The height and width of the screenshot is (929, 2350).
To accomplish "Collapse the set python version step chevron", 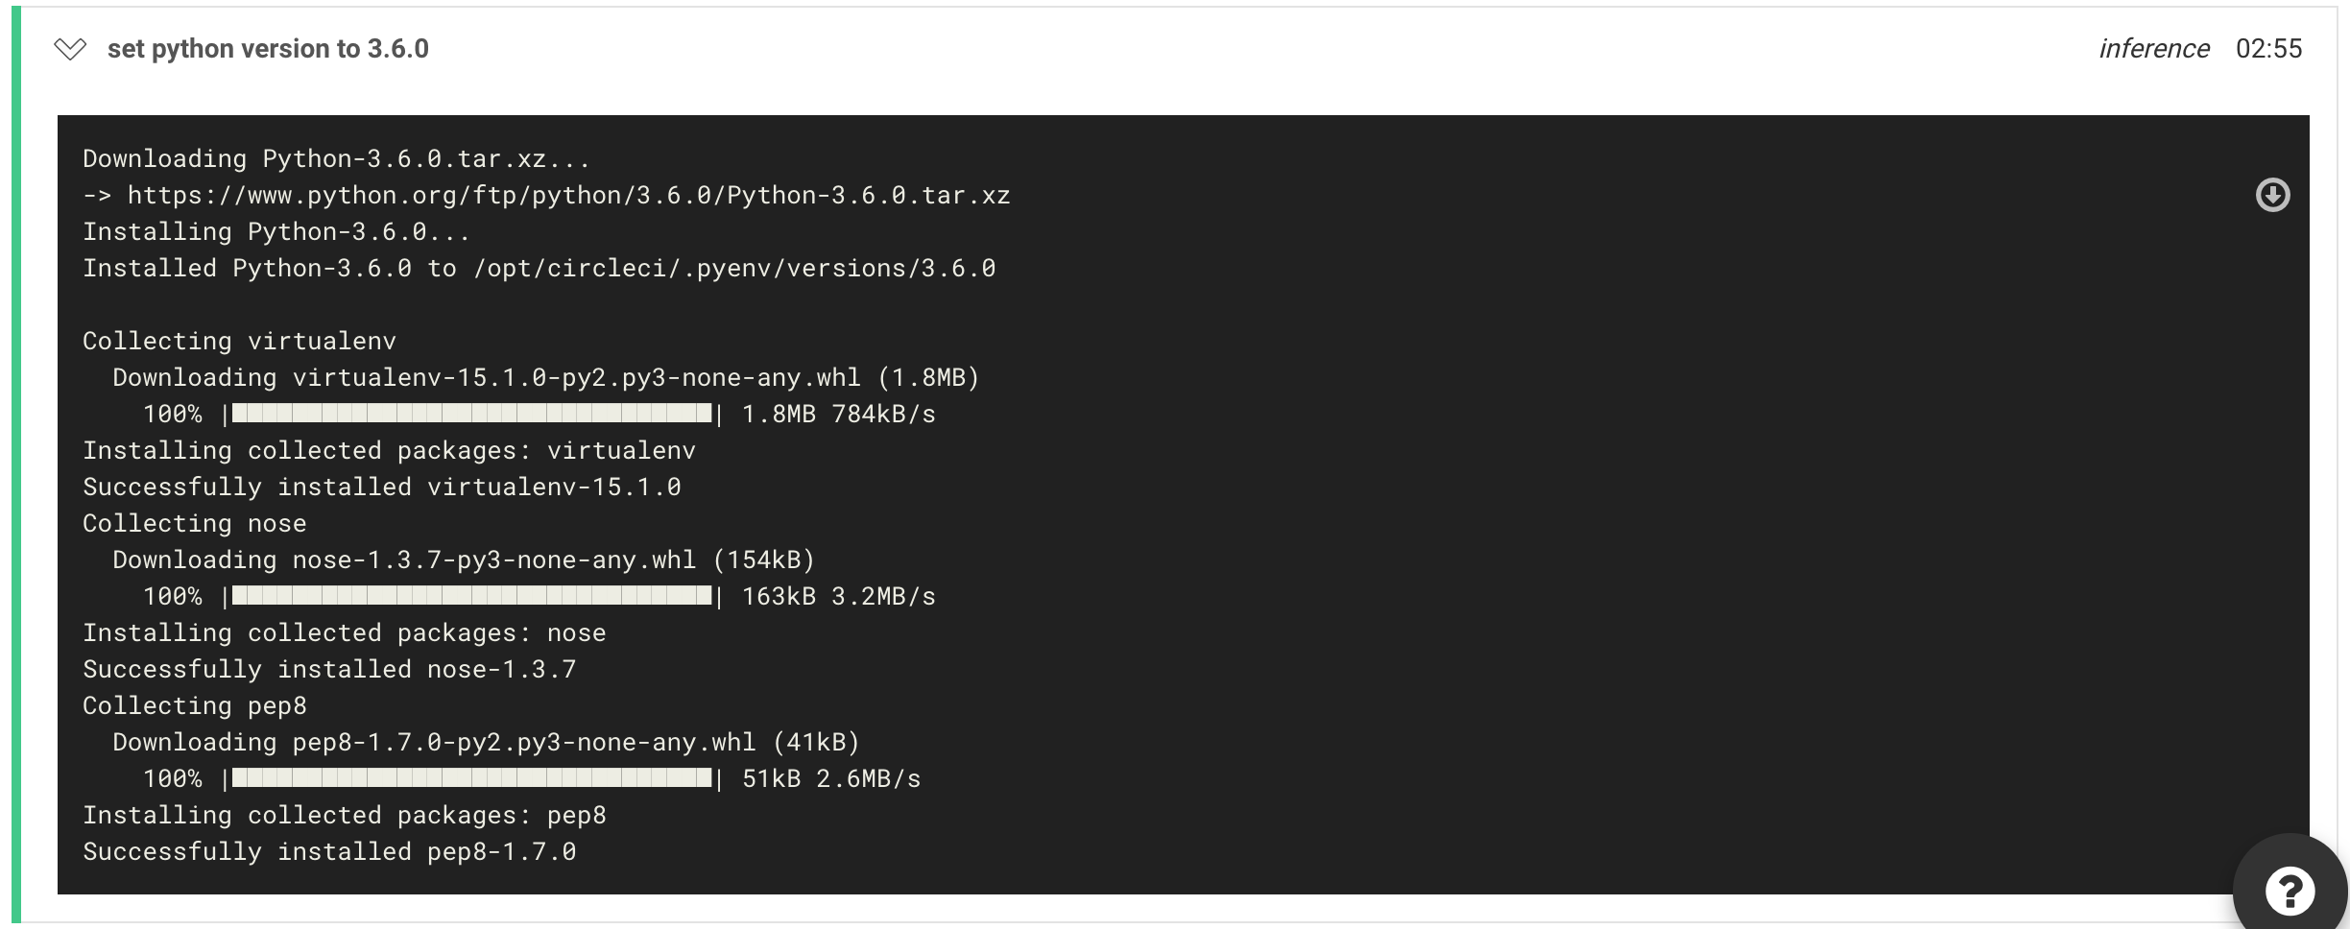I will pos(70,49).
